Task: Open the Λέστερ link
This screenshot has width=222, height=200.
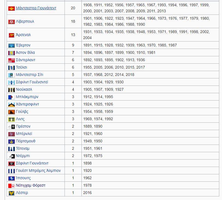Action: 22,193
